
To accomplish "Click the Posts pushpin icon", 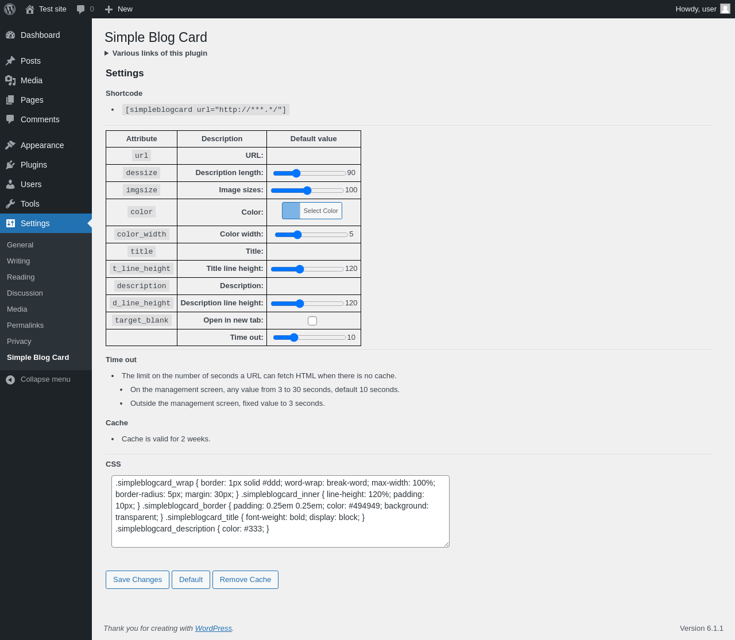I will [10, 61].
